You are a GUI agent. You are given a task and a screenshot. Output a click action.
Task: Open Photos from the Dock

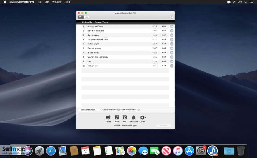132,151
